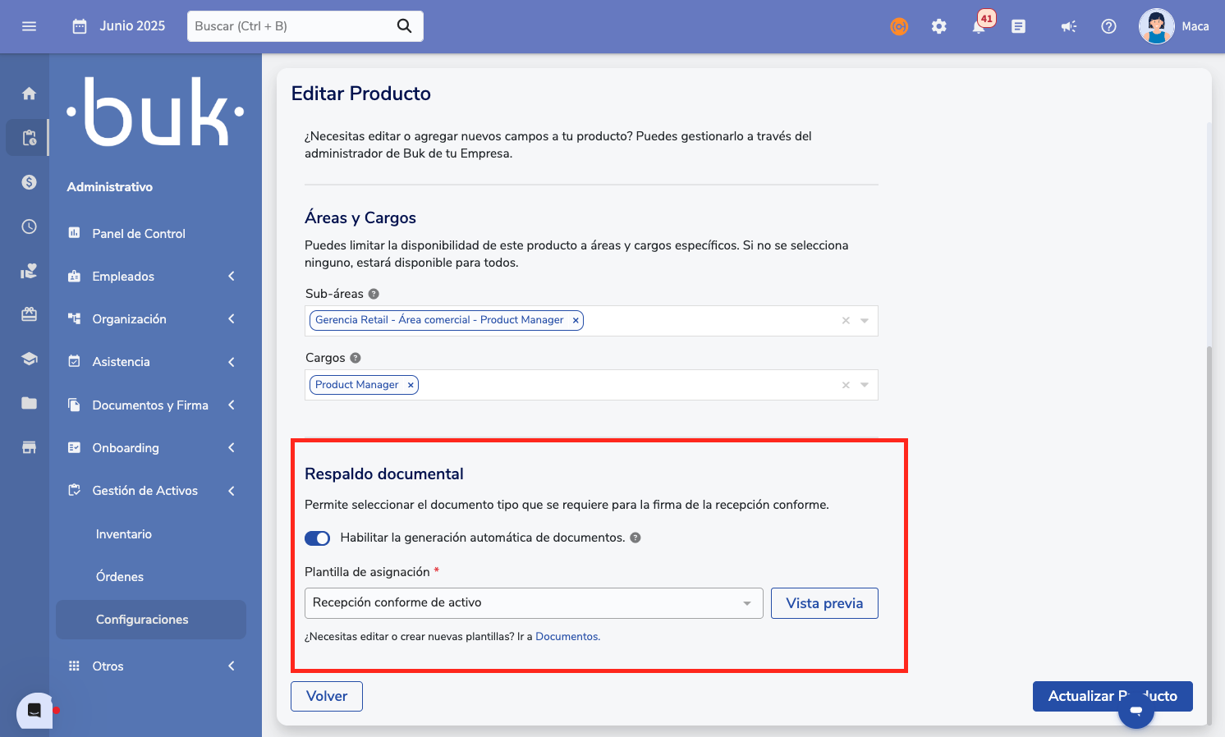Click the Buscar search field
1225x737 pixels.
293,26
